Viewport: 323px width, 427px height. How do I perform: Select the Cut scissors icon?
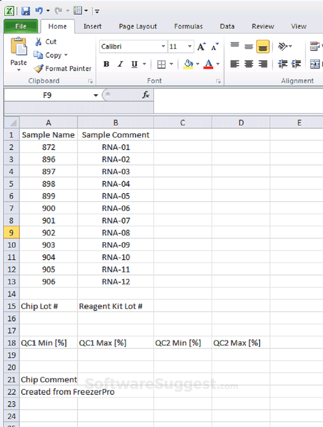[x=39, y=42]
